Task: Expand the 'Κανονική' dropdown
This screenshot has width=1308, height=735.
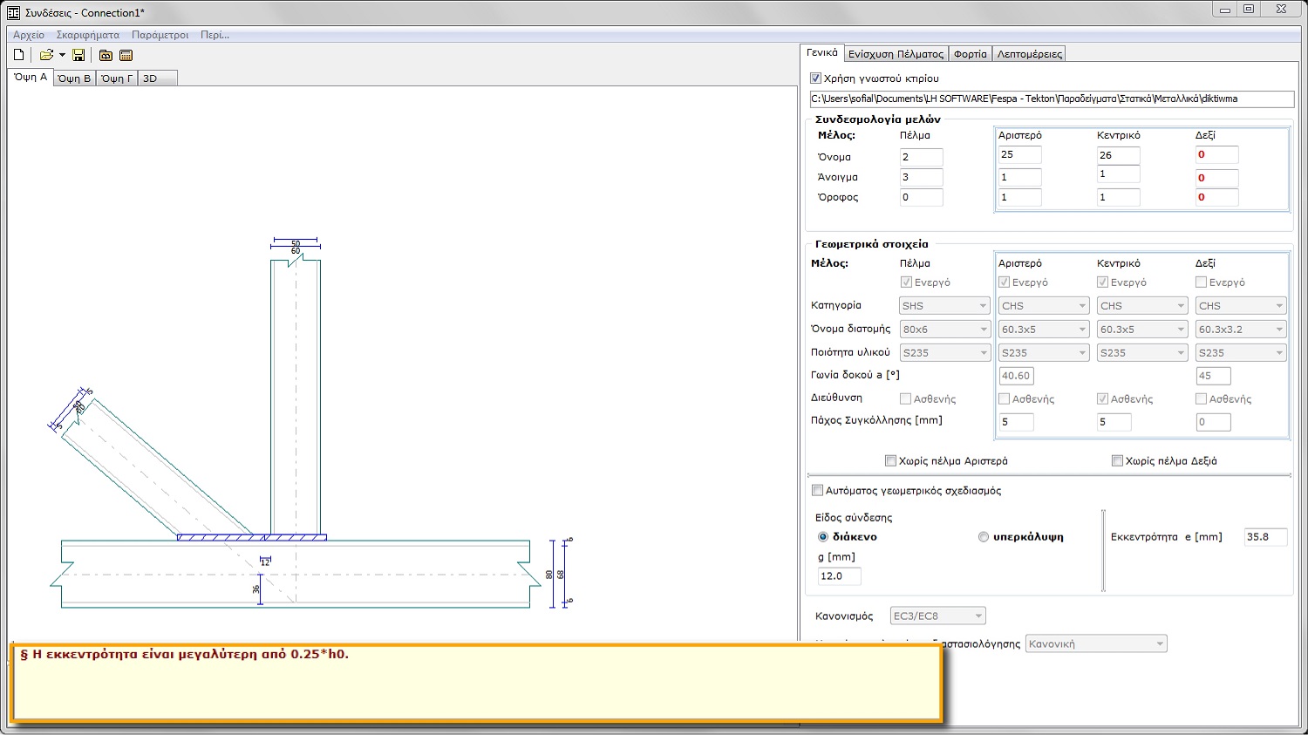Action: point(1095,643)
